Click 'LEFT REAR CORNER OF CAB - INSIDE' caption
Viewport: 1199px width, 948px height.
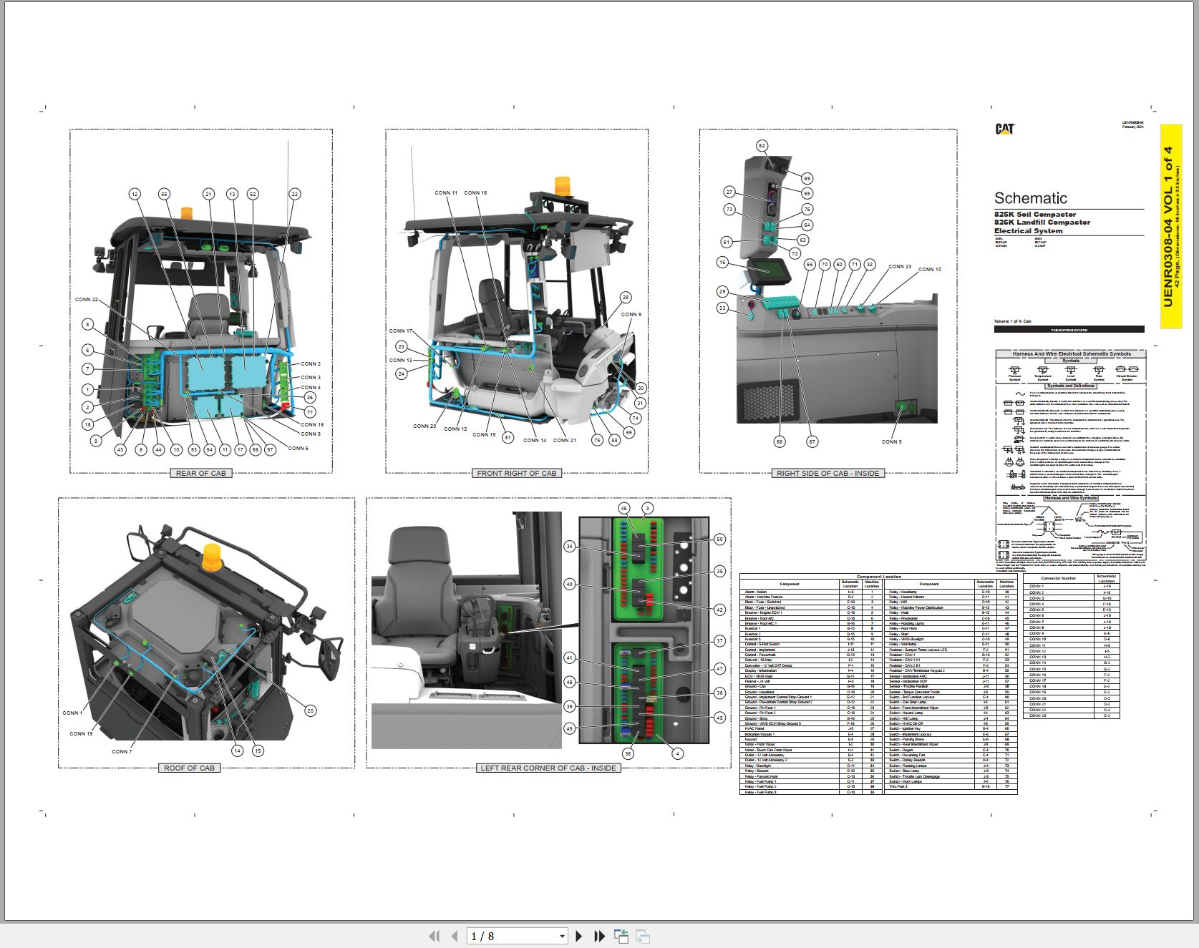pos(548,768)
